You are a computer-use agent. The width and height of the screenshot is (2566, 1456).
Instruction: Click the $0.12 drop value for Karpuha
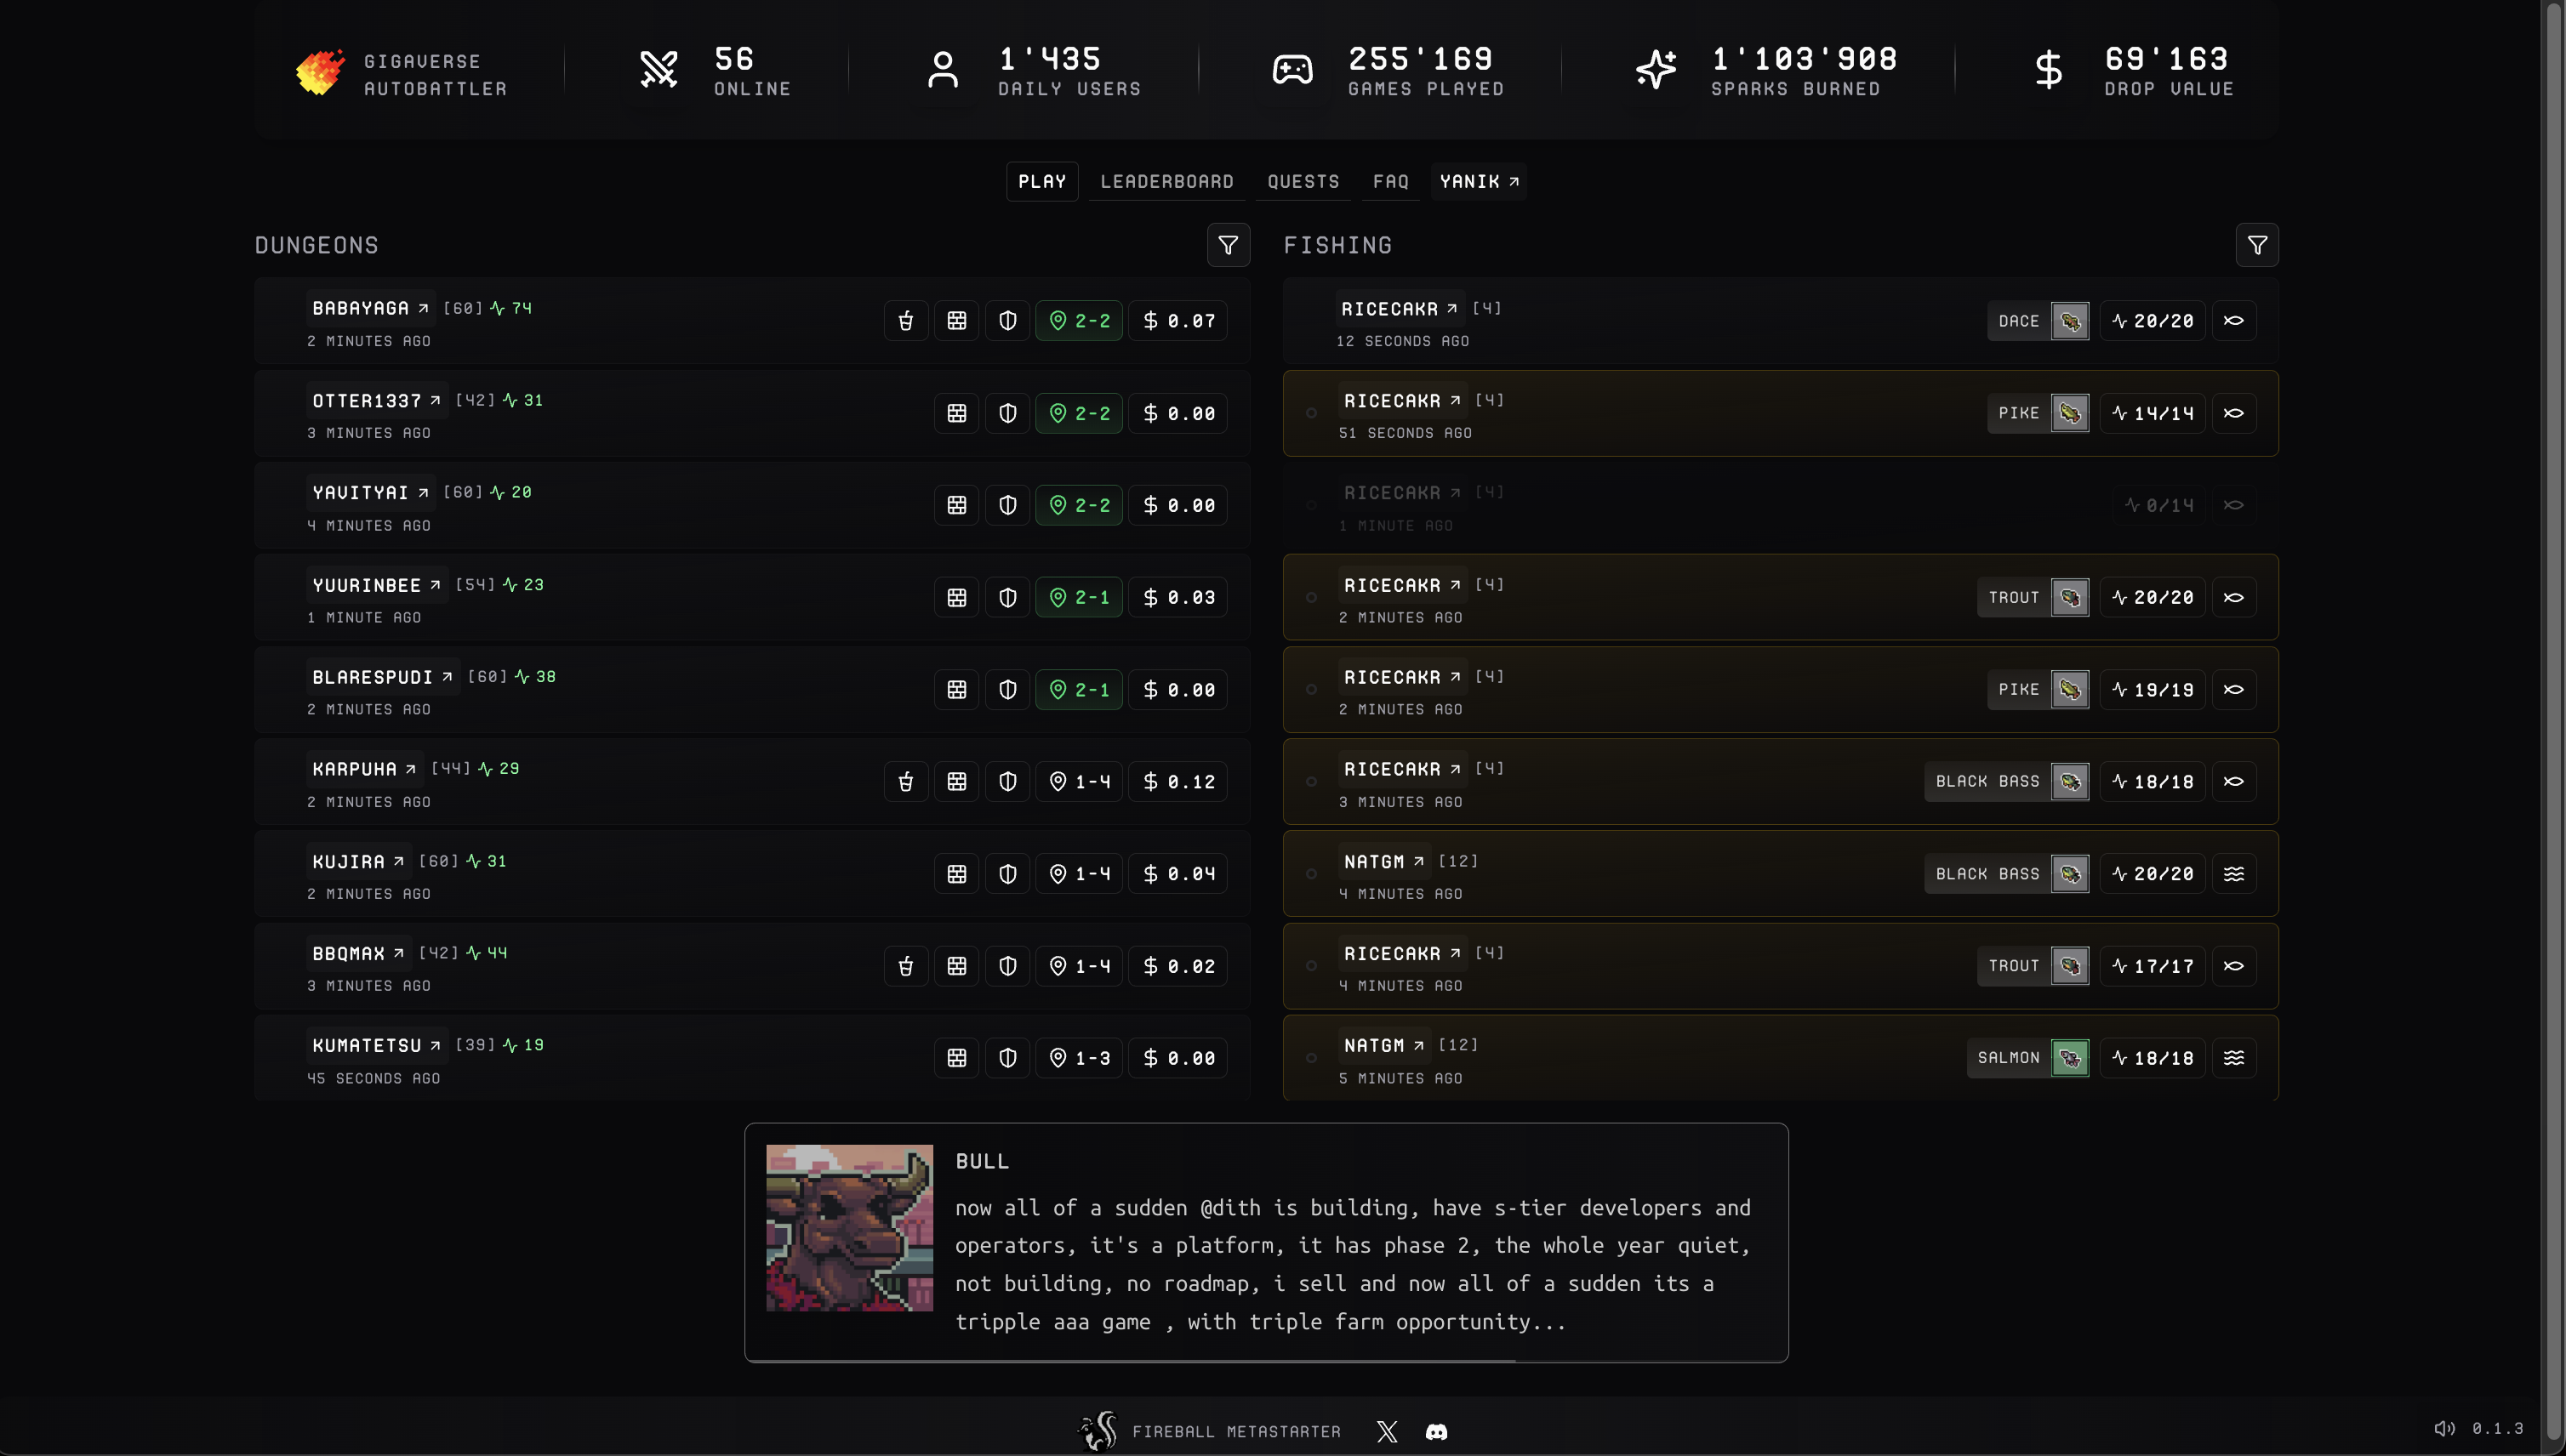[x=1178, y=782]
